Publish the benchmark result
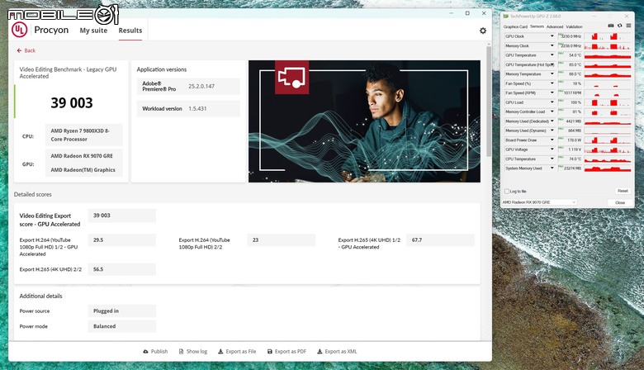This screenshot has height=370, width=644. point(155,352)
